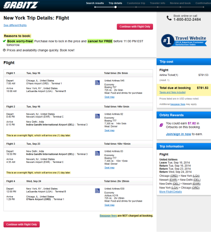
Task: Open the See different flights link
Action: click(x=15, y=25)
